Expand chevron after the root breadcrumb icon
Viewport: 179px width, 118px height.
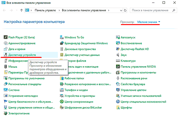point(31,10)
